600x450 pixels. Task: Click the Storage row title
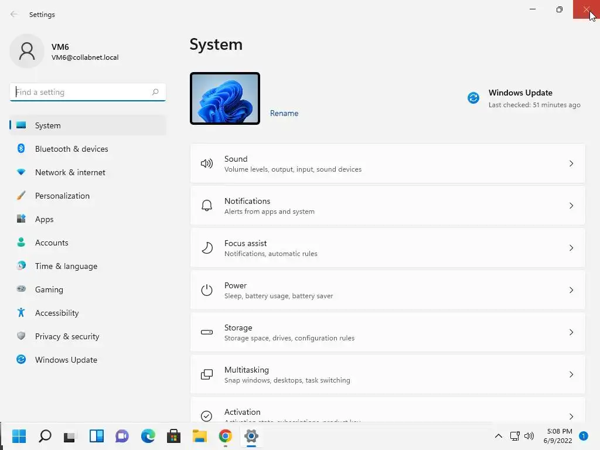238,328
